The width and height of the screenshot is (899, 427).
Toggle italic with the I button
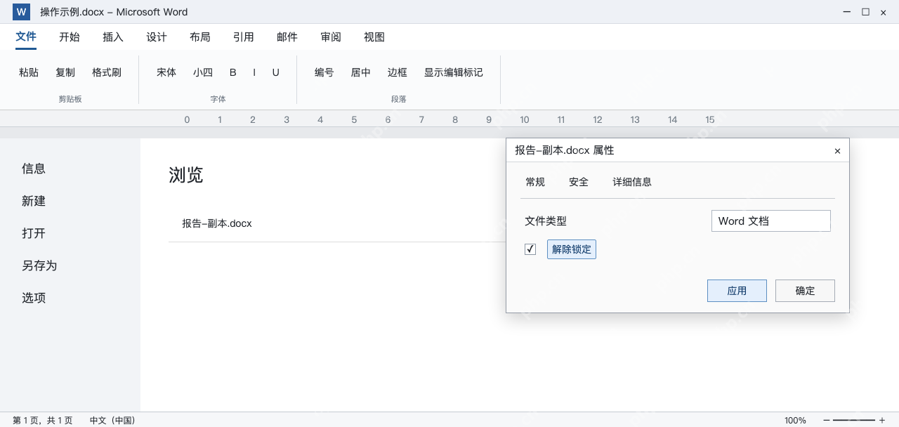click(254, 72)
